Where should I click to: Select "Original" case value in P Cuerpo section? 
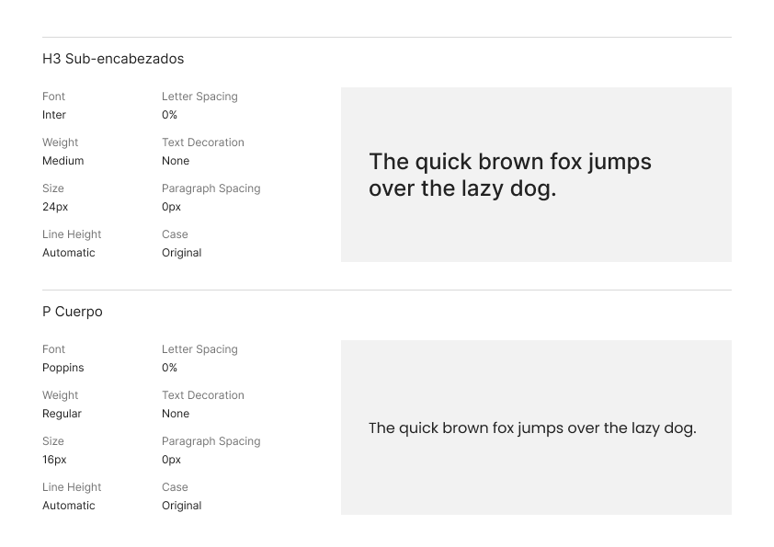[x=182, y=506]
